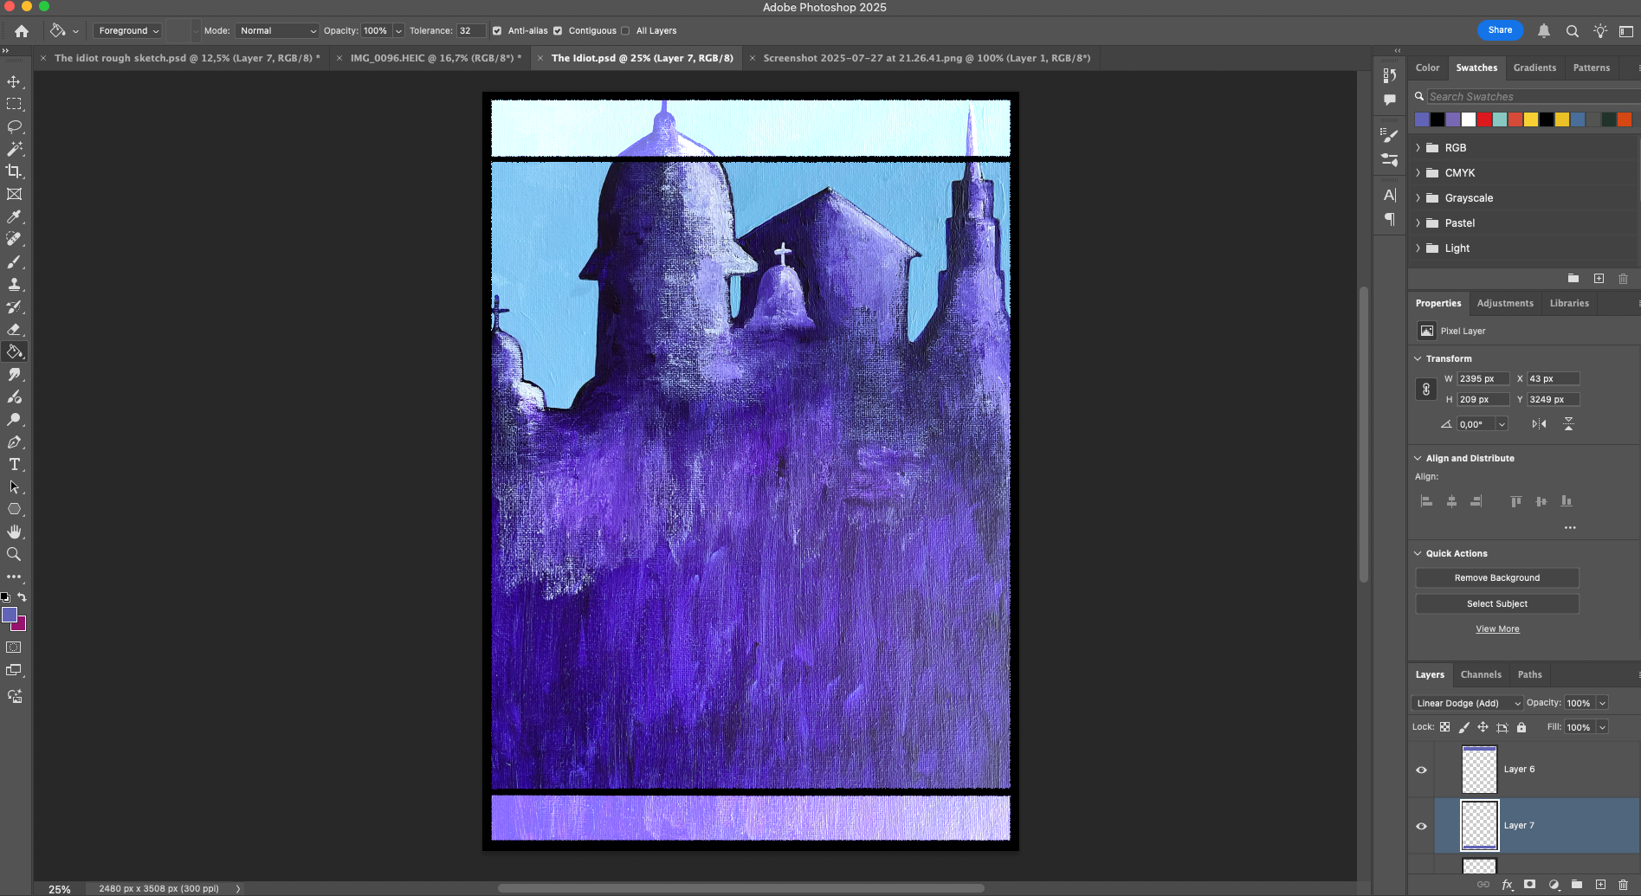
Task: Expand the Pastel swatches group
Action: (x=1420, y=222)
